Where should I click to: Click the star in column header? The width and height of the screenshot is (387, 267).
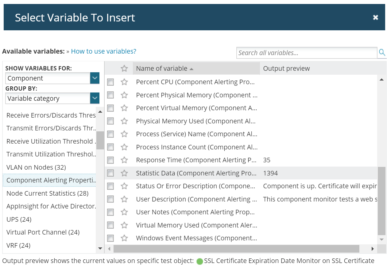124,69
